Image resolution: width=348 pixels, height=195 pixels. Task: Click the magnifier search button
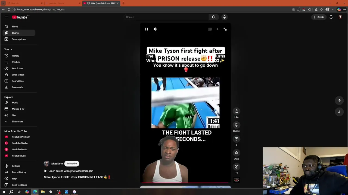pos(214,17)
